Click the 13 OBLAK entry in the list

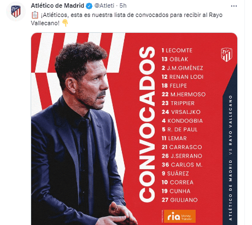point(175,59)
